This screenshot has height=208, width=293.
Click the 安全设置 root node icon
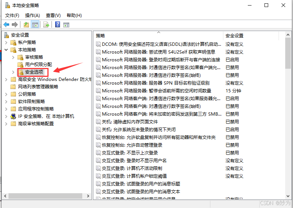tap(7, 35)
